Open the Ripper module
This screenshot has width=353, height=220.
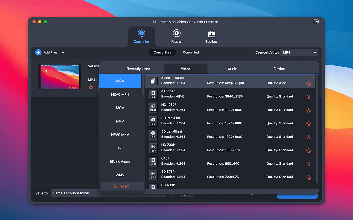[176, 36]
